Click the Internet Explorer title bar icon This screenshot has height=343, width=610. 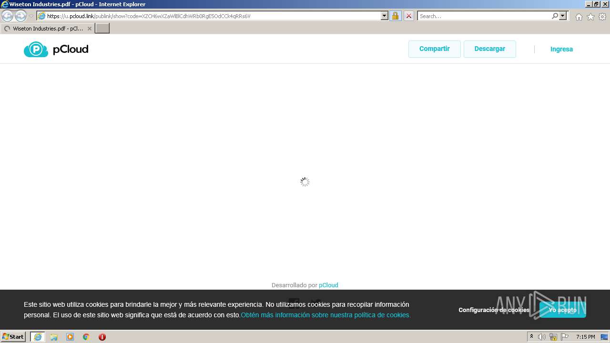pyautogui.click(x=5, y=4)
